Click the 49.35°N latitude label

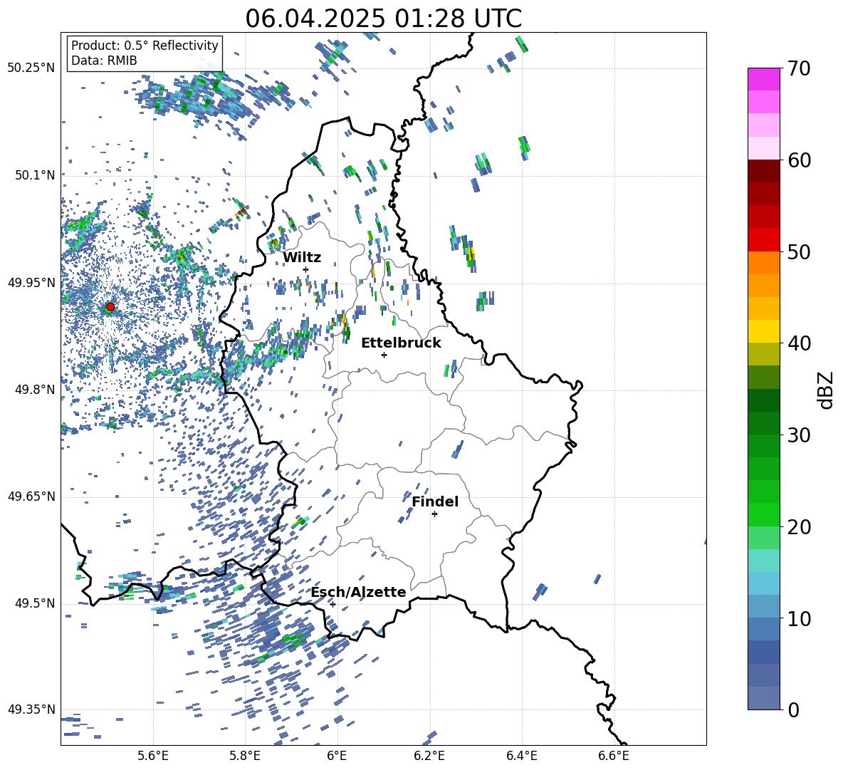coord(31,709)
